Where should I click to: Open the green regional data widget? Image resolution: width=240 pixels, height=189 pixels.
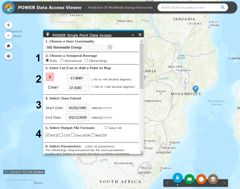pyautogui.click(x=189, y=179)
